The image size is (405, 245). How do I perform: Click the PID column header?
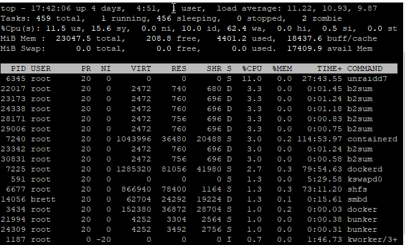click(x=18, y=68)
